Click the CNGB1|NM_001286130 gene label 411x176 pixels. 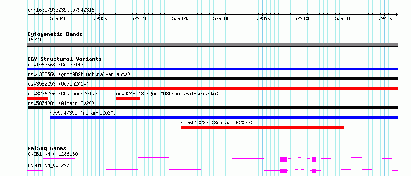click(x=53, y=154)
